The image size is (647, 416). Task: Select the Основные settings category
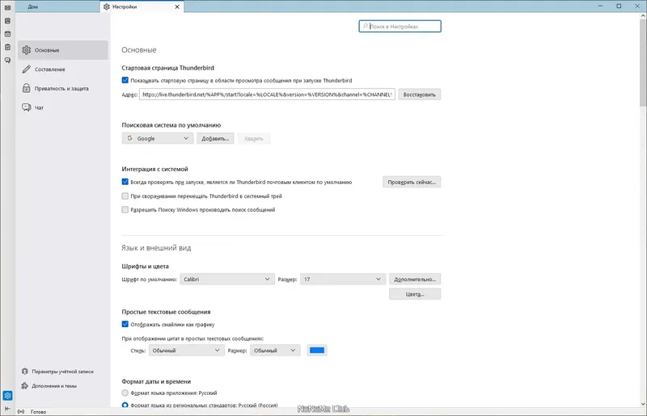pyautogui.click(x=63, y=50)
